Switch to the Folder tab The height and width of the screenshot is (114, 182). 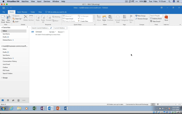click(33, 12)
